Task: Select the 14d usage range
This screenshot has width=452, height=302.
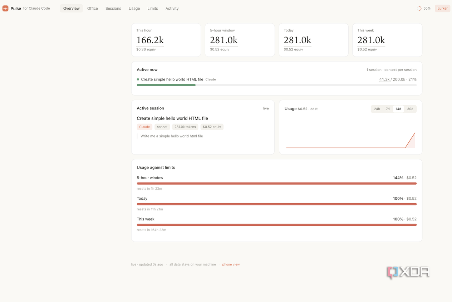Action: (398, 109)
